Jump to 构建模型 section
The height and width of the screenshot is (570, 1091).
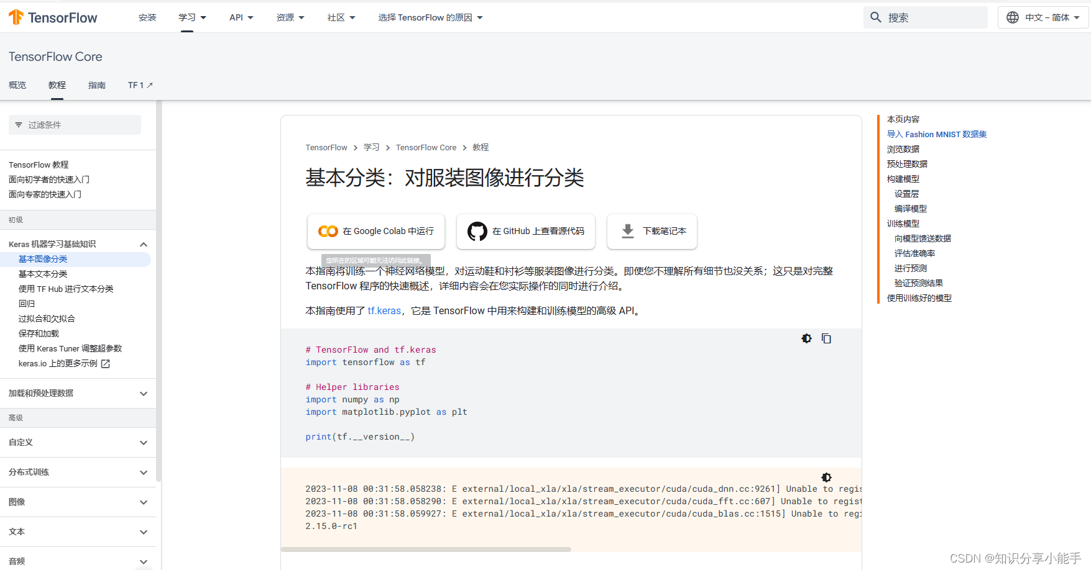(x=903, y=179)
